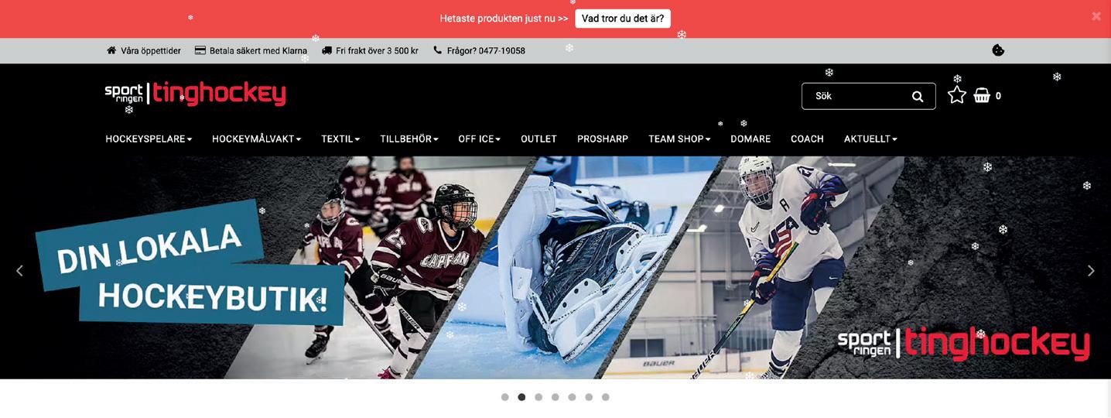1111x418 pixels.
Task: Open the shopping basket icon
Action: [x=982, y=95]
